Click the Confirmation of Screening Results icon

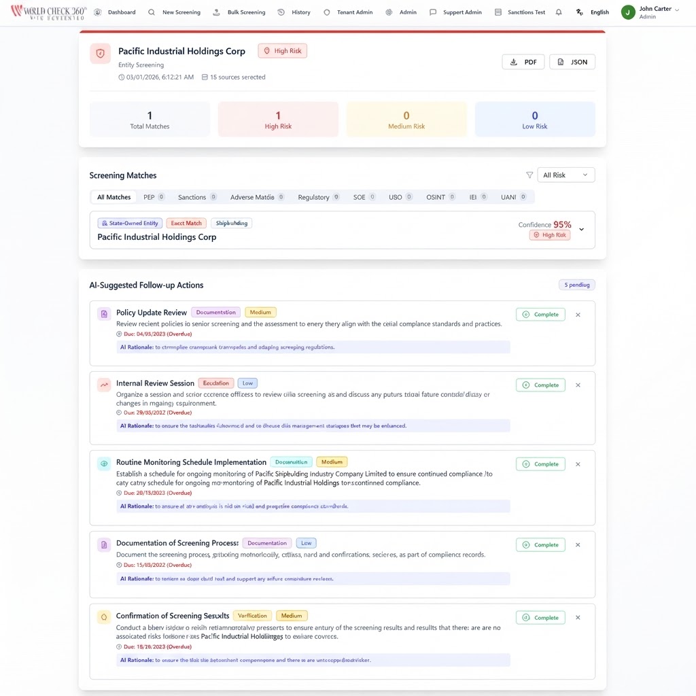click(x=104, y=617)
